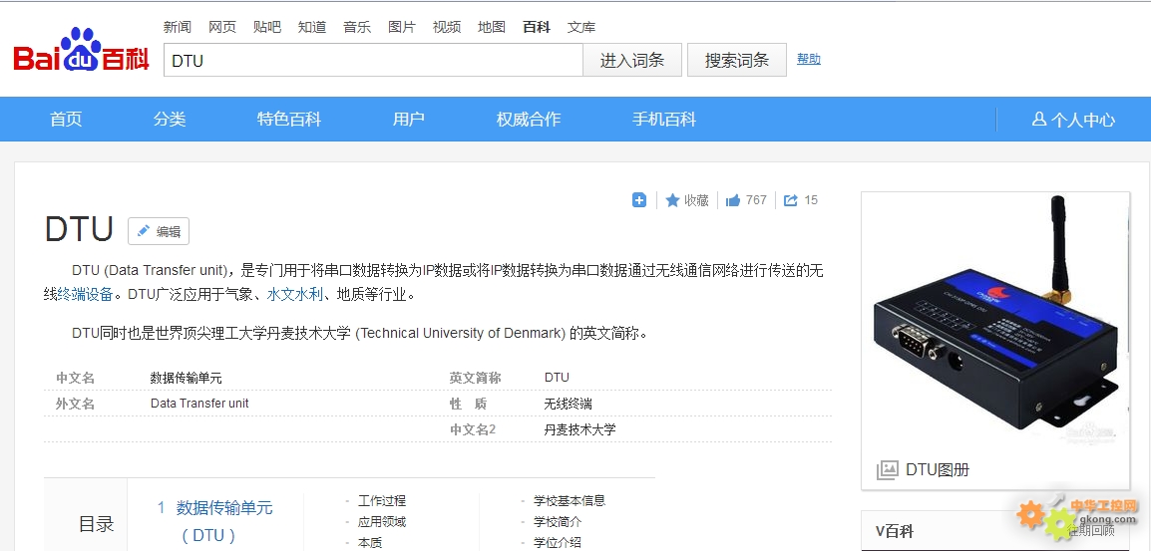Open the 用户 navigation menu item
The height and width of the screenshot is (551, 1151).
(x=409, y=119)
